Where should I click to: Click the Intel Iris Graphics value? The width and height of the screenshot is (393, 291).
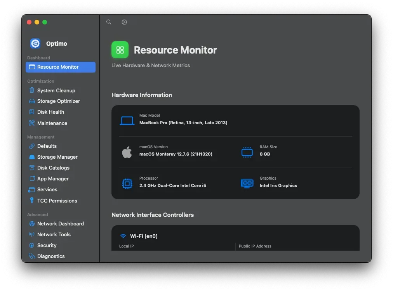pyautogui.click(x=278, y=185)
